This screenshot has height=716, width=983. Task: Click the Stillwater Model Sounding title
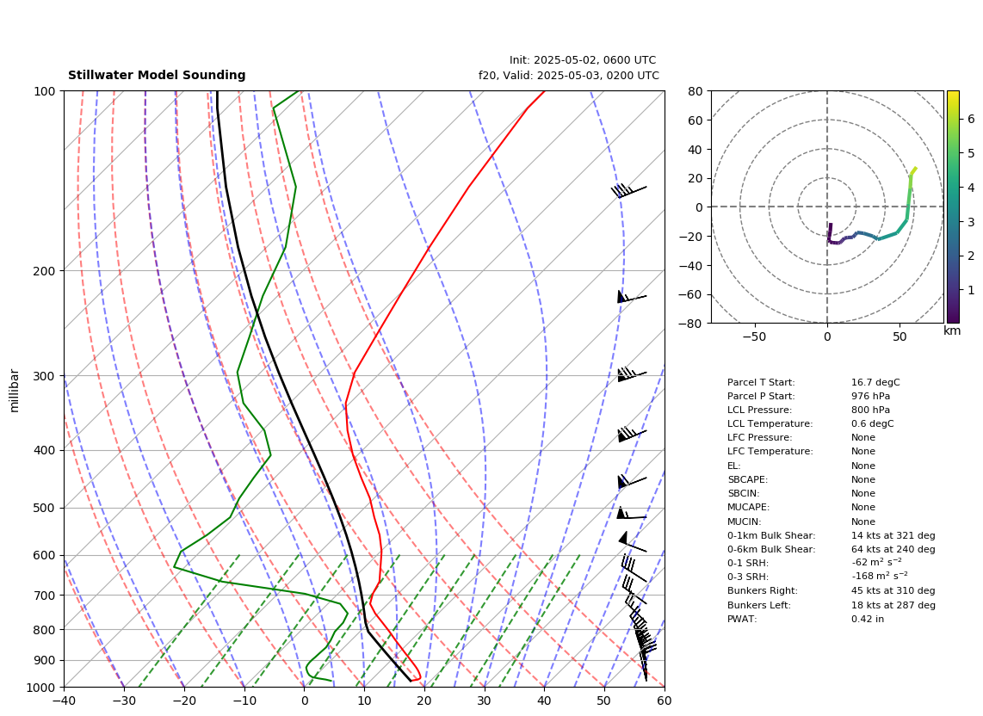pyautogui.click(x=157, y=75)
